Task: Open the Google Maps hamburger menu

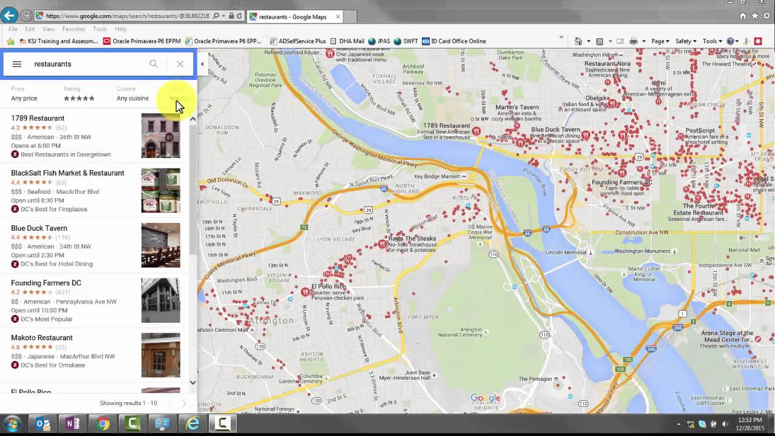Action: 17,64
